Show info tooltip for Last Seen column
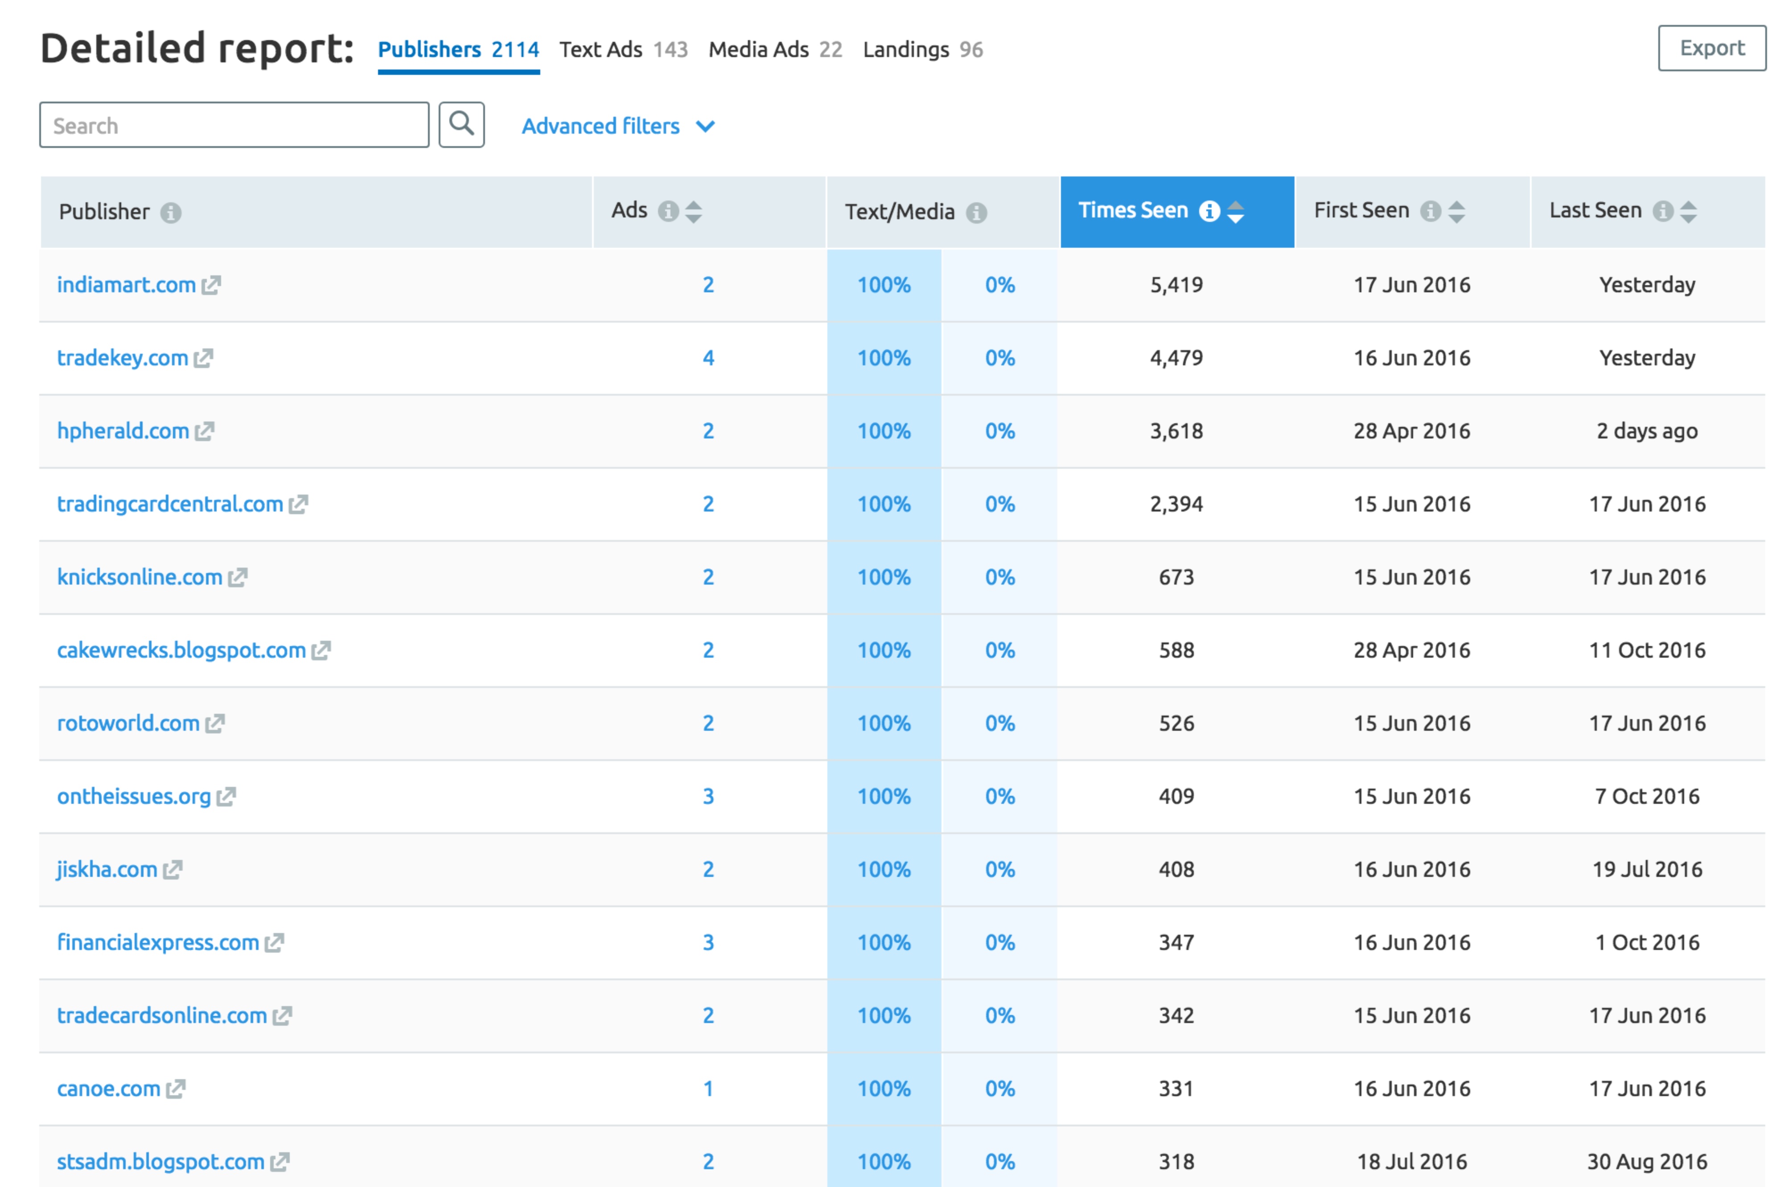 pos(1662,210)
